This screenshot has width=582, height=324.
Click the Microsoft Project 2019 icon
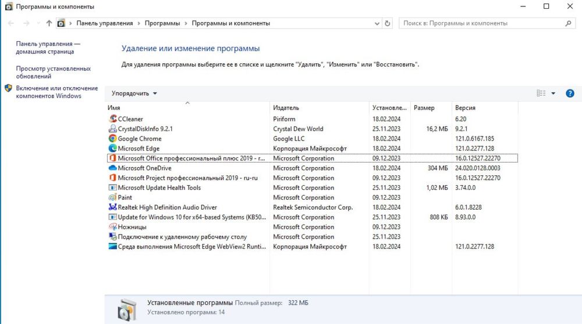[112, 178]
